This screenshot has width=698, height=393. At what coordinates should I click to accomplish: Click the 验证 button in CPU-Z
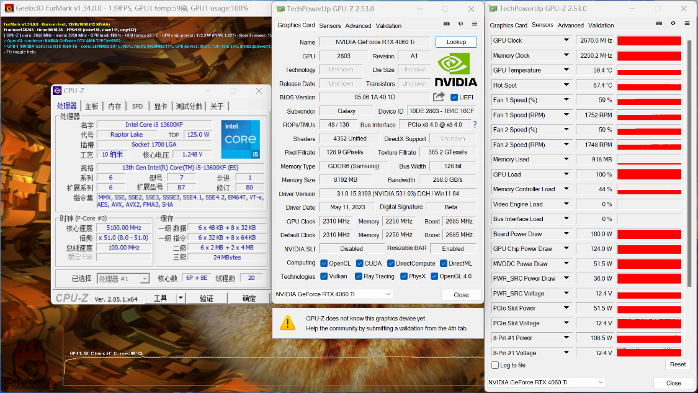click(206, 298)
